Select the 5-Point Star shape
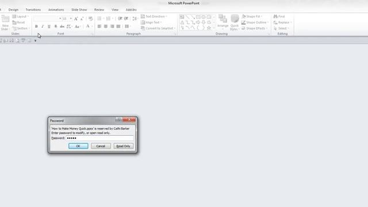 point(209,28)
